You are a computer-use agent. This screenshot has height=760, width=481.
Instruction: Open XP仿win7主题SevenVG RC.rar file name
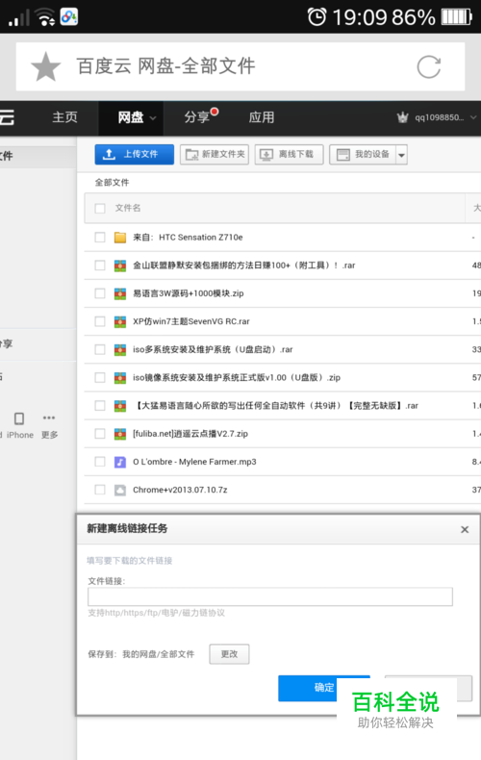[x=191, y=321]
